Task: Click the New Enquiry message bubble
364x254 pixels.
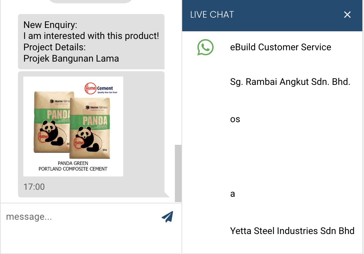Action: point(91,42)
